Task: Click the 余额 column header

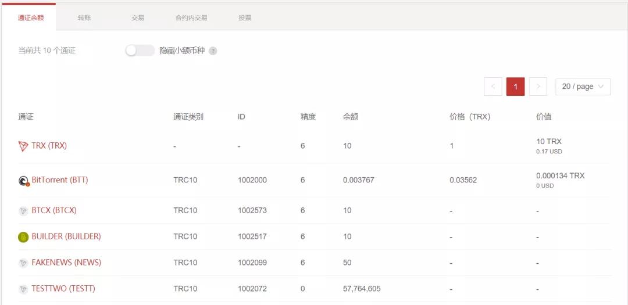Action: pyautogui.click(x=351, y=117)
